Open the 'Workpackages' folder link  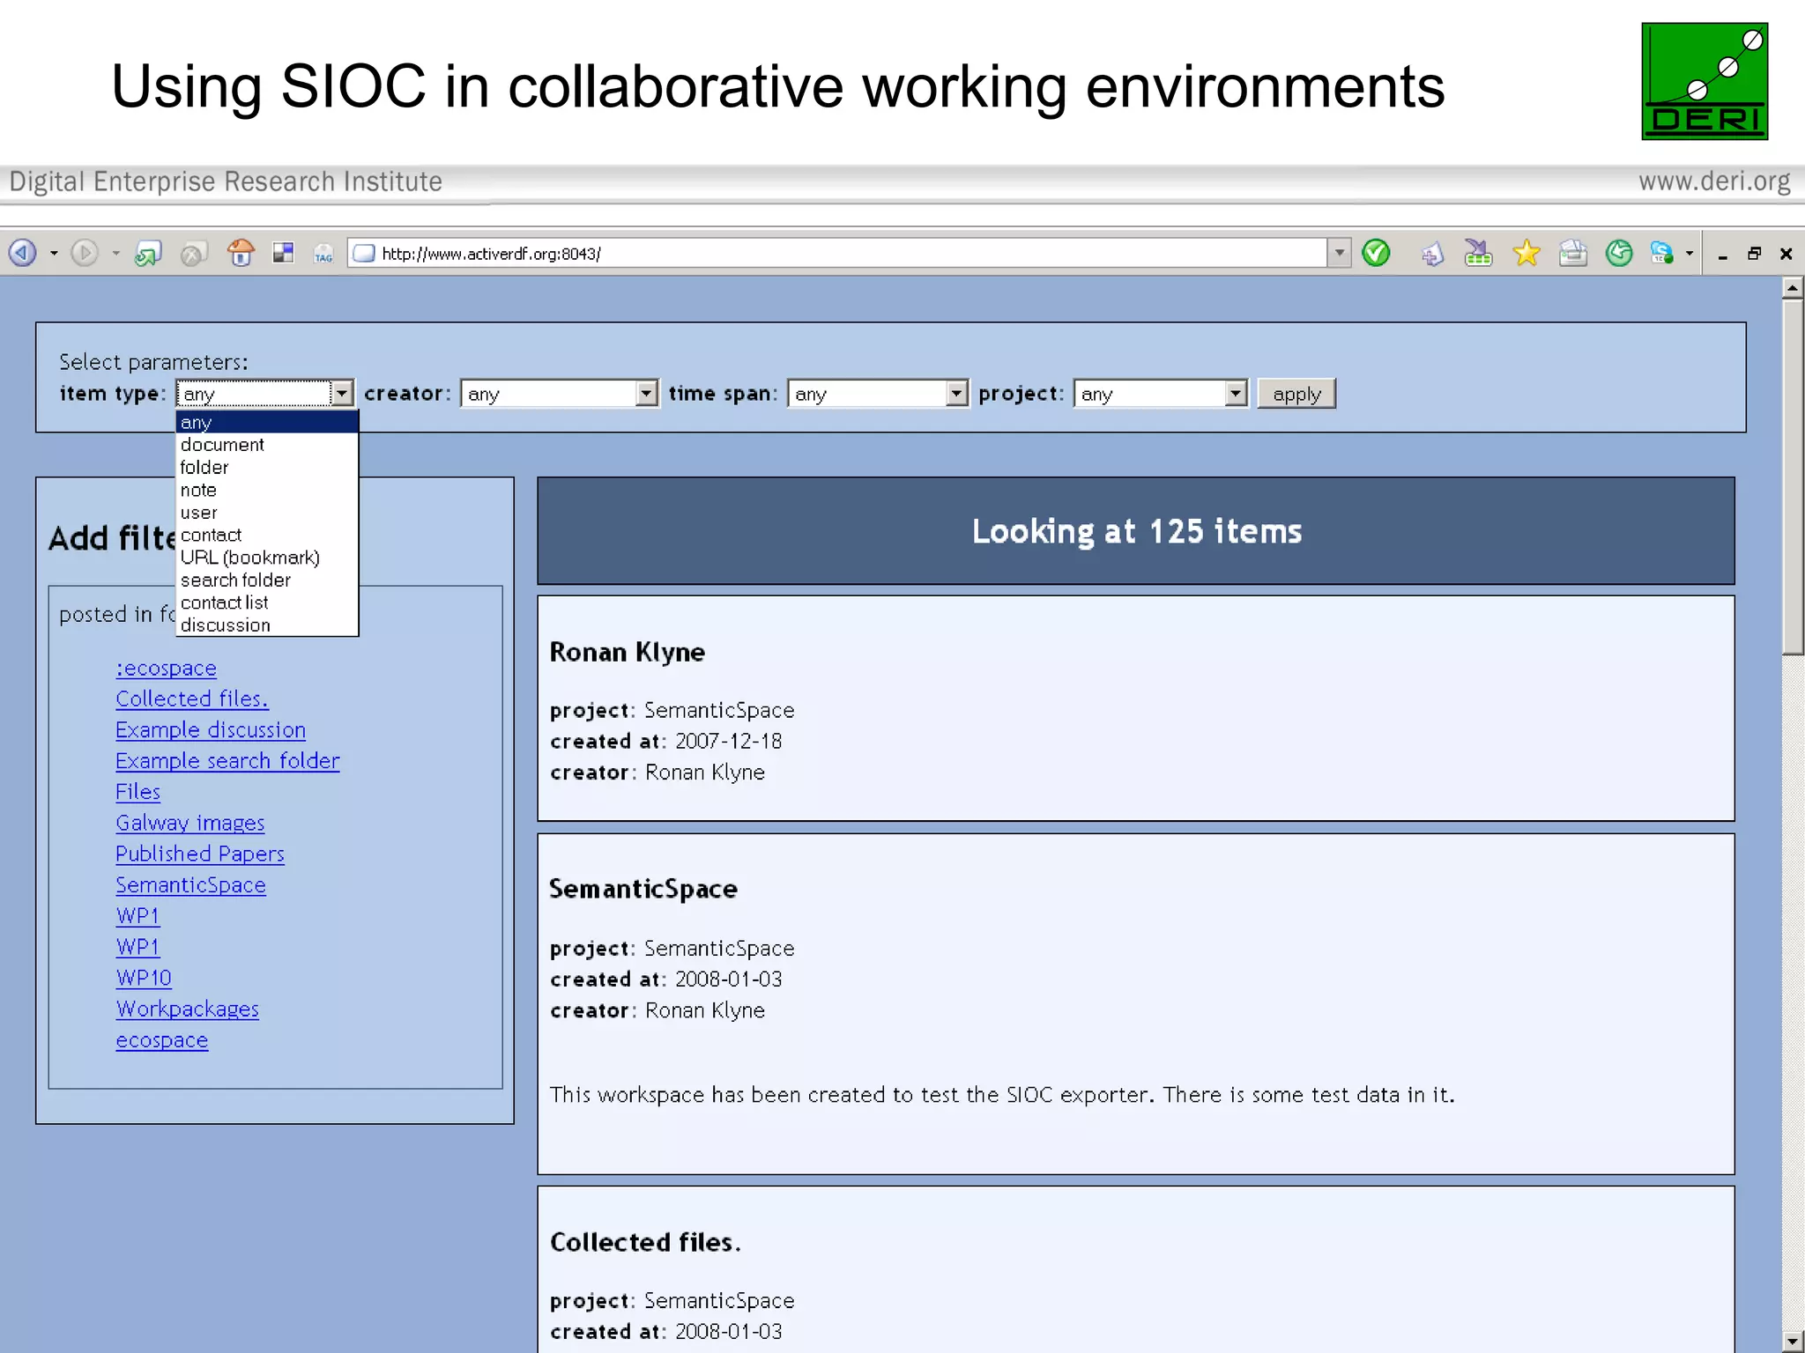[187, 1009]
